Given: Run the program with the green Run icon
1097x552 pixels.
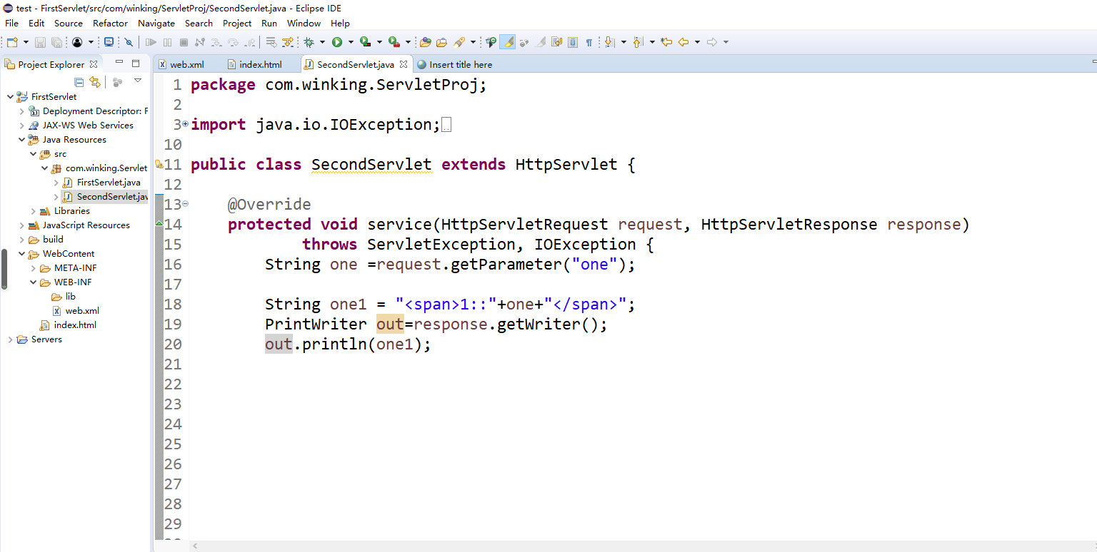Looking at the screenshot, I should [x=336, y=42].
